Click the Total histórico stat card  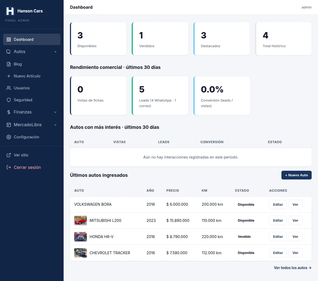coord(284,39)
